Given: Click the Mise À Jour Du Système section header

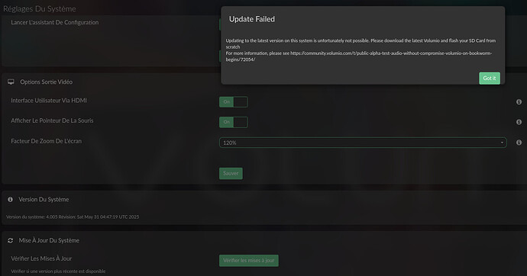Looking at the screenshot, I should click(x=49, y=240).
